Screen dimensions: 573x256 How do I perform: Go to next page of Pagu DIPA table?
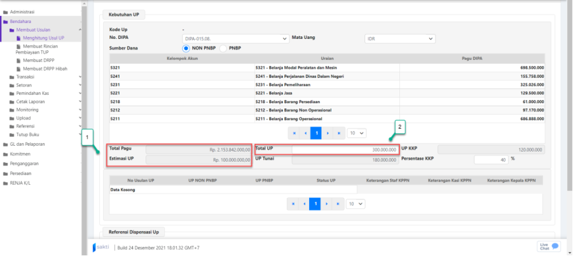(x=328, y=132)
